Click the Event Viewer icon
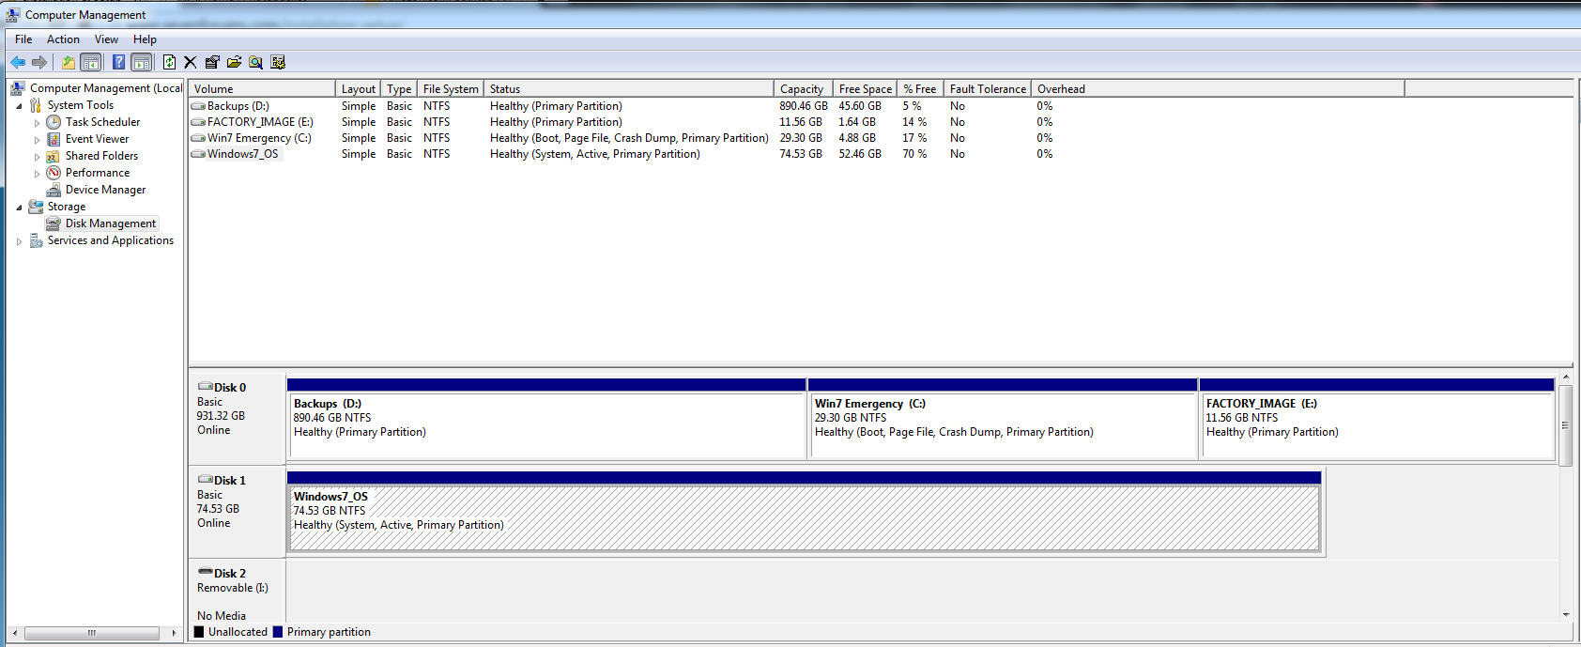Viewport: 1581px width, 647px height. [x=54, y=139]
